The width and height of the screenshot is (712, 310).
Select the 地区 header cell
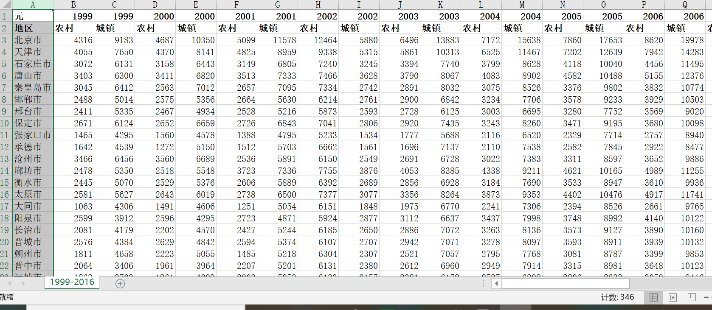click(33, 28)
